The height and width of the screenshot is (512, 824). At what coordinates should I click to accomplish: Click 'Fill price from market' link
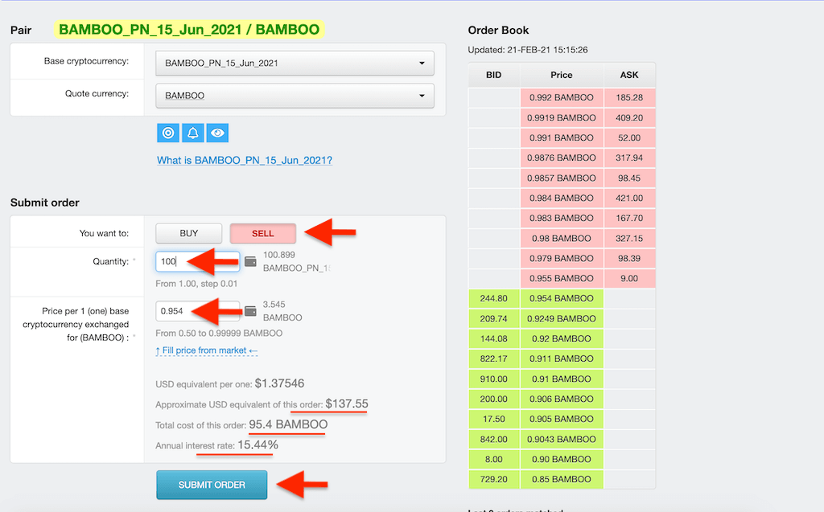(207, 350)
